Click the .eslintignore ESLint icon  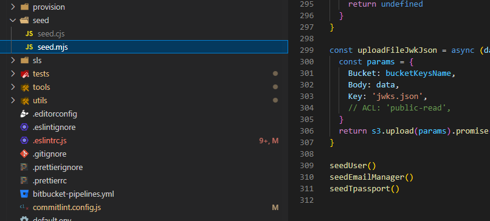click(x=24, y=127)
